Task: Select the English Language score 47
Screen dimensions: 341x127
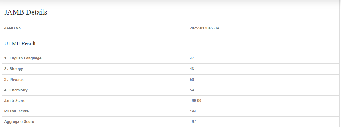Action: pyautogui.click(x=192, y=58)
